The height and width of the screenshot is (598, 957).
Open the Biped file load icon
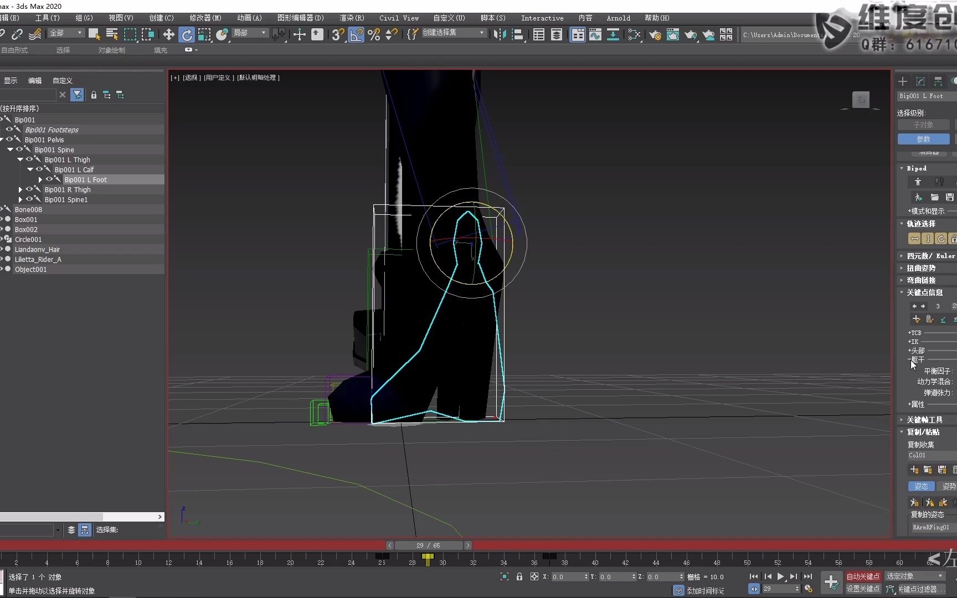935,197
